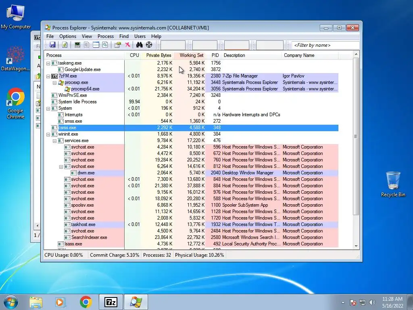
Task: Click the Google Chrome desktop shortcut
Action: [16, 103]
